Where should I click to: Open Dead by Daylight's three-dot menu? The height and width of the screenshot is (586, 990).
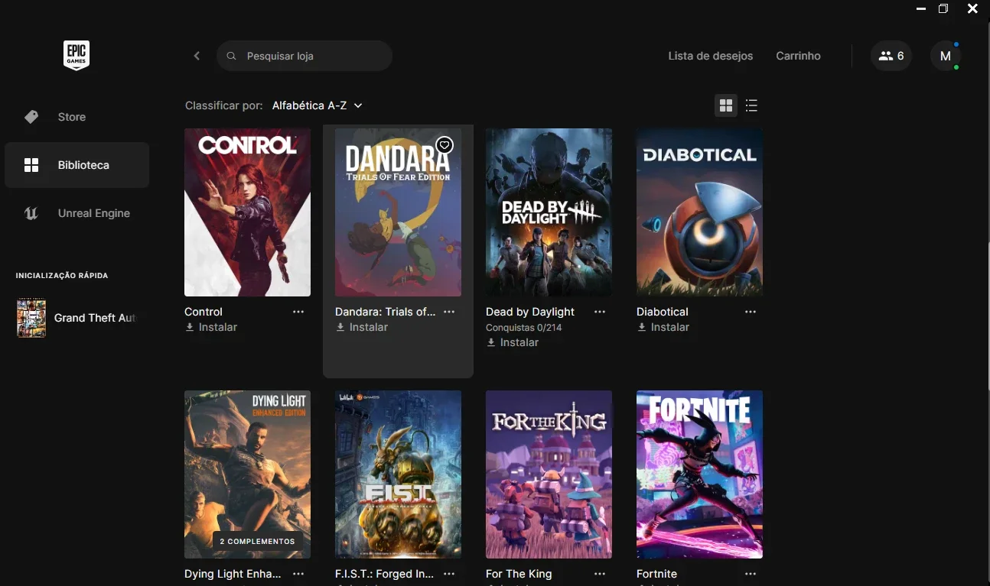[600, 312]
